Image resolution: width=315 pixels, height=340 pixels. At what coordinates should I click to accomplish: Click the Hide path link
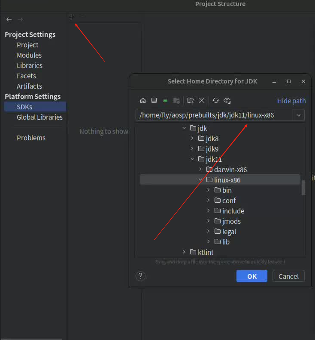pyautogui.click(x=291, y=101)
